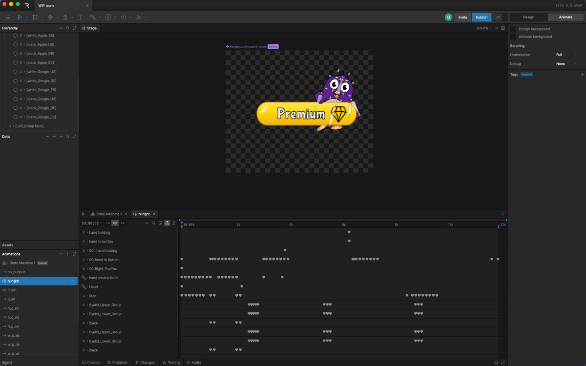Play the timeline animation

[x=84, y=214]
